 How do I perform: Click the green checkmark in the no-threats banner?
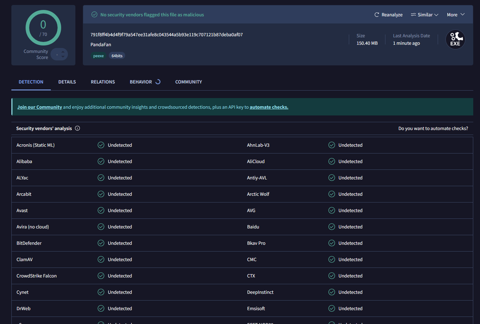click(94, 15)
